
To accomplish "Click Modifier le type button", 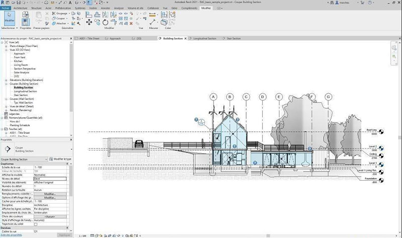I will click(x=60, y=159).
